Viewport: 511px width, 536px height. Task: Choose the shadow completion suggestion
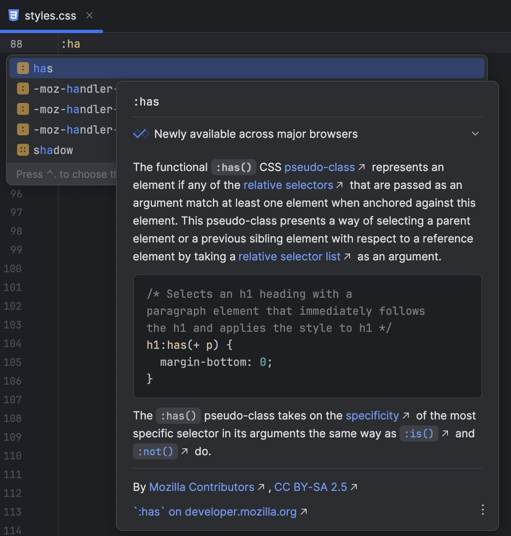(x=53, y=150)
